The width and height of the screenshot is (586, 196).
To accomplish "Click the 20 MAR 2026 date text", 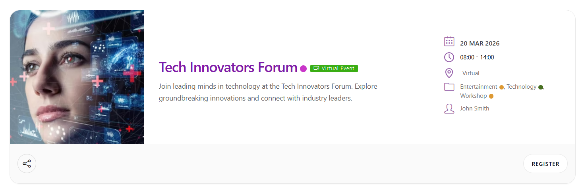I will point(480,44).
